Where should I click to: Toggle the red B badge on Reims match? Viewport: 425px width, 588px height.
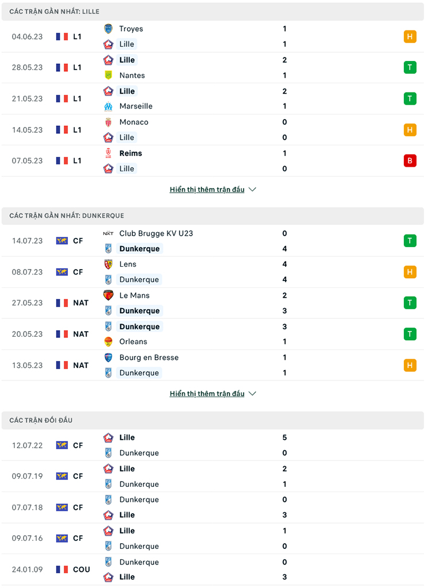[410, 161]
